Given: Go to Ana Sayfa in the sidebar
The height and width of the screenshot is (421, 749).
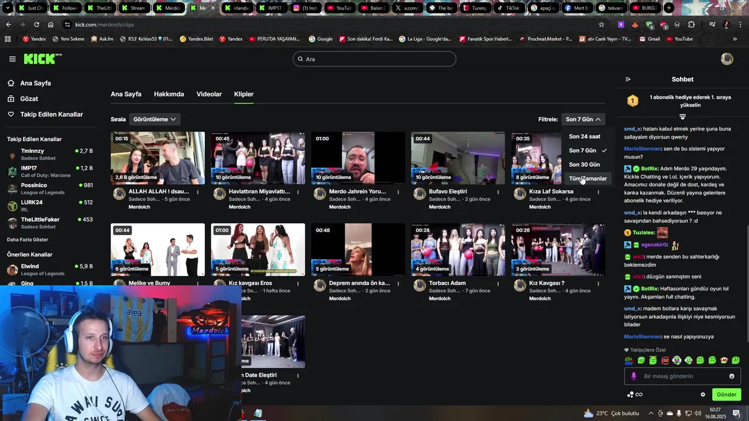Looking at the screenshot, I should (x=36, y=83).
